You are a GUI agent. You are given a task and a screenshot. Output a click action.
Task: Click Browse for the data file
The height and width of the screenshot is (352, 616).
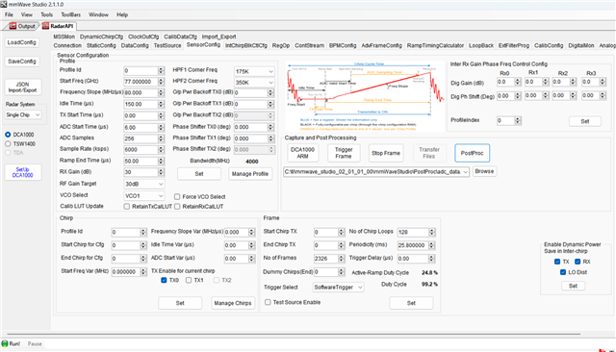484,171
